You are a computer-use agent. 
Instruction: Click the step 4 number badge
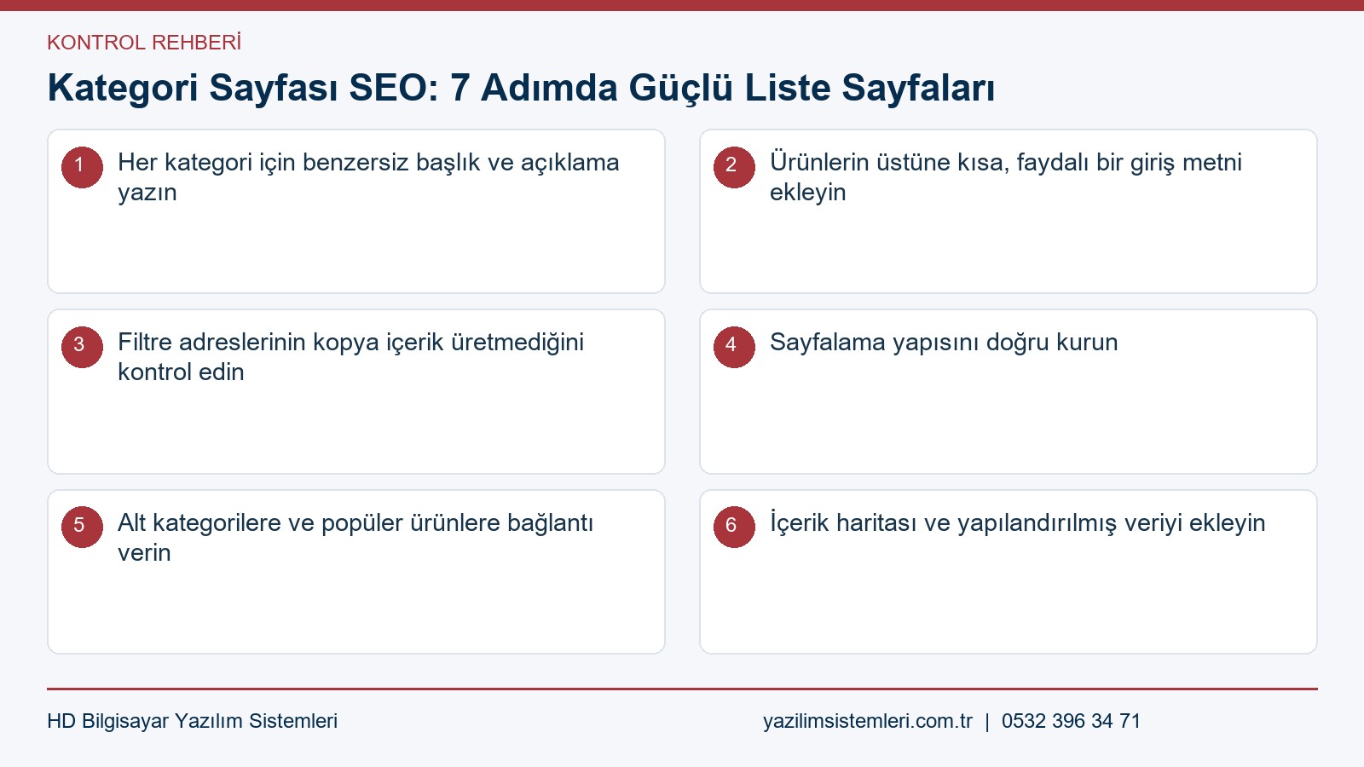tap(734, 347)
